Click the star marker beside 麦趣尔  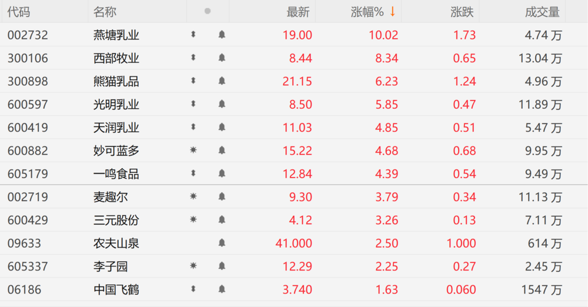(193, 196)
